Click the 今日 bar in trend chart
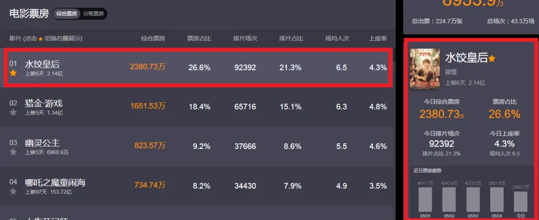The image size is (539, 220). coord(520,202)
